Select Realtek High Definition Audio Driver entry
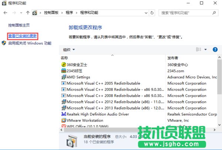The image size is (222, 150). 98,114
